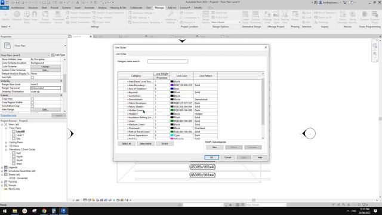The image size is (382, 215).
Task: Toggle the Crop Region Visible checkbox
Action: (x=32, y=102)
